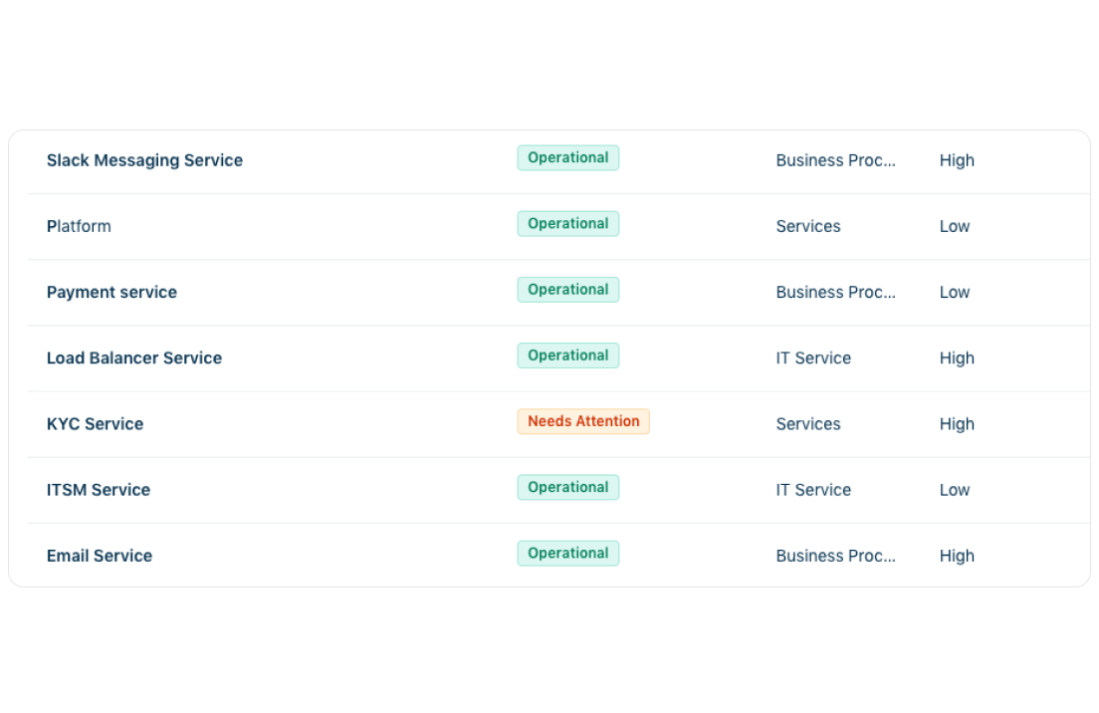The height and width of the screenshot is (713, 1099).
Task: Click Operational badge for ITSM Service
Action: coord(567,487)
